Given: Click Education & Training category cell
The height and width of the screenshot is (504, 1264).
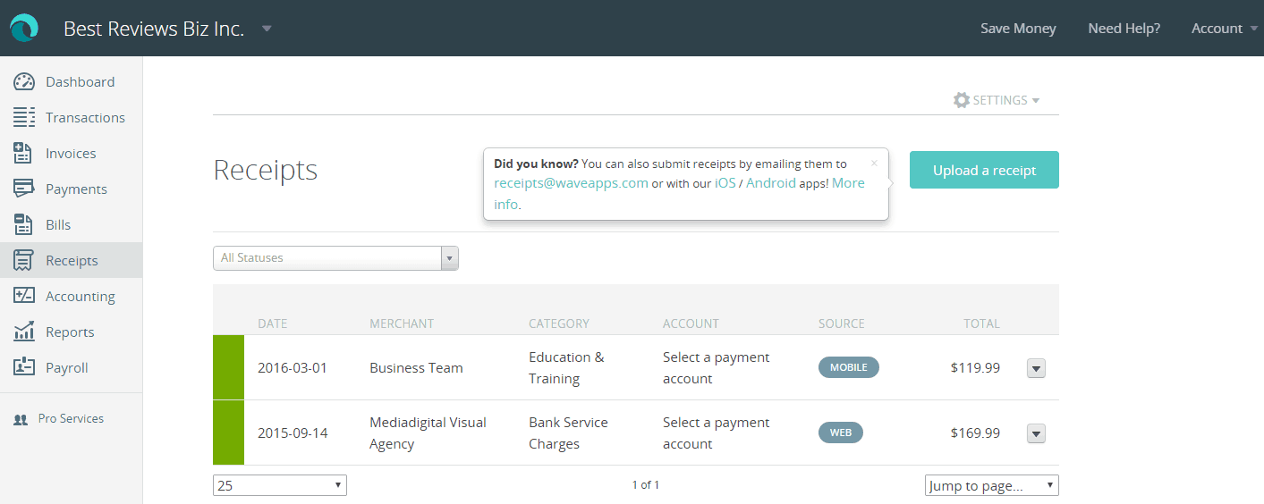Looking at the screenshot, I should 566,367.
